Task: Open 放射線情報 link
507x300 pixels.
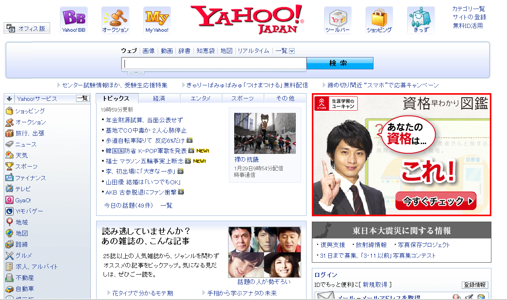Action: tap(371, 245)
